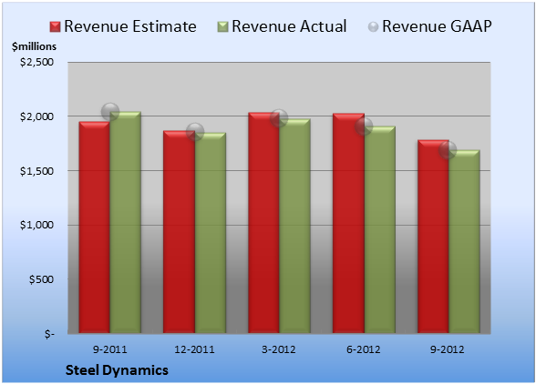The width and height of the screenshot is (536, 384).
Task: Click the GAAP sphere marker for 12-2011
Action: (x=195, y=132)
